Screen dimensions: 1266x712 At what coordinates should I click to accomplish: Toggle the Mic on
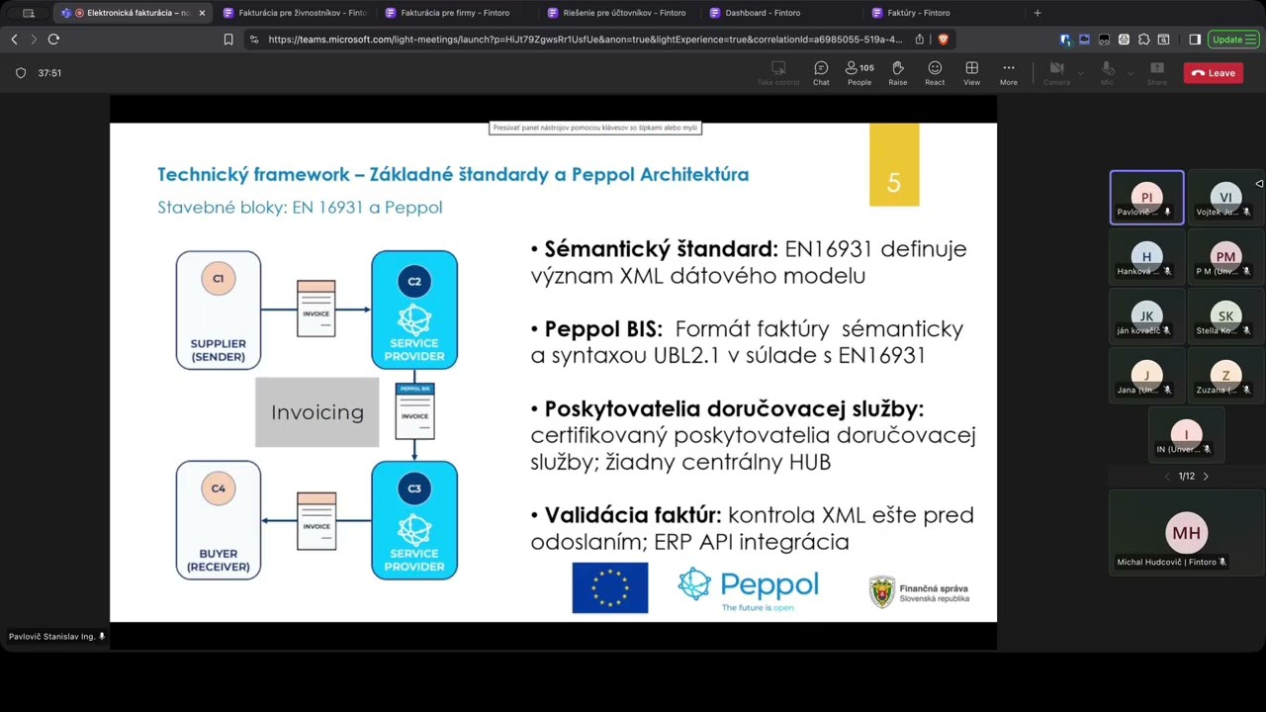1107,73
